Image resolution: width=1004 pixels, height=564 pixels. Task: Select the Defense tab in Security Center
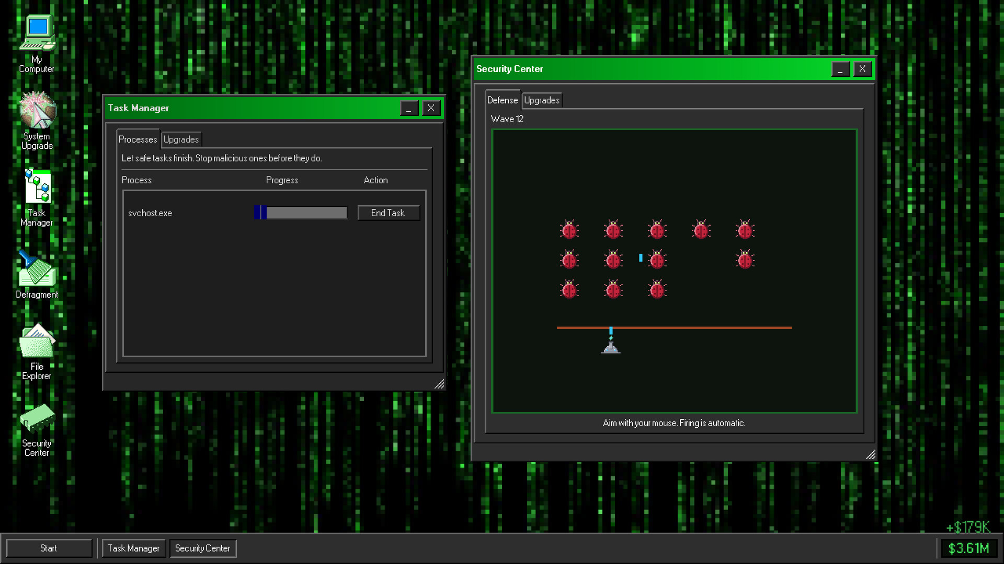(x=503, y=100)
